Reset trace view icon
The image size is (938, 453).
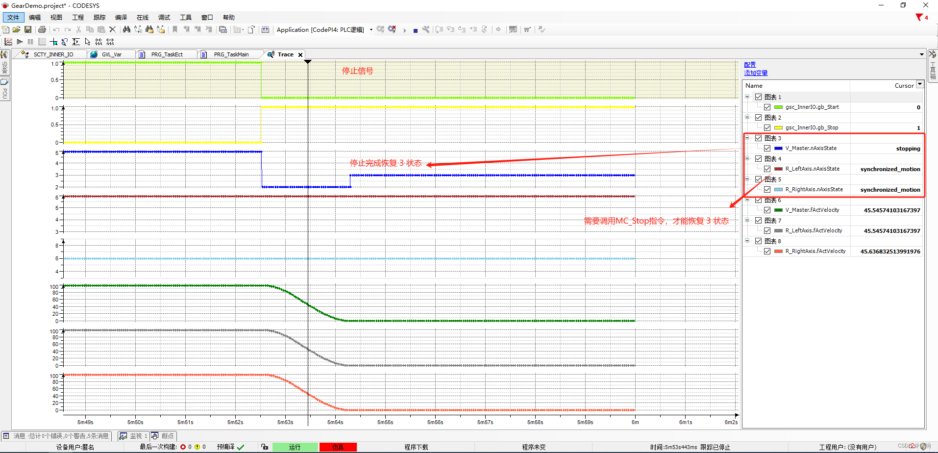click(x=64, y=42)
